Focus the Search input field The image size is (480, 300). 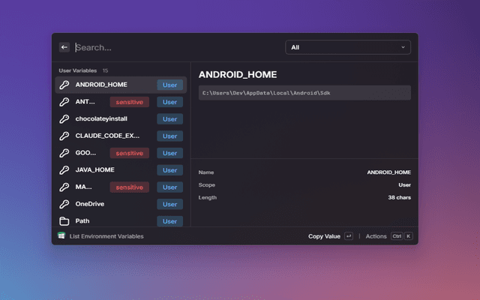click(x=176, y=47)
